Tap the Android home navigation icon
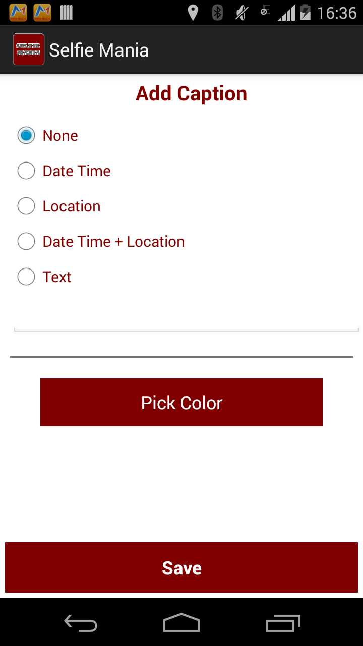The height and width of the screenshot is (646, 363). pos(181,623)
